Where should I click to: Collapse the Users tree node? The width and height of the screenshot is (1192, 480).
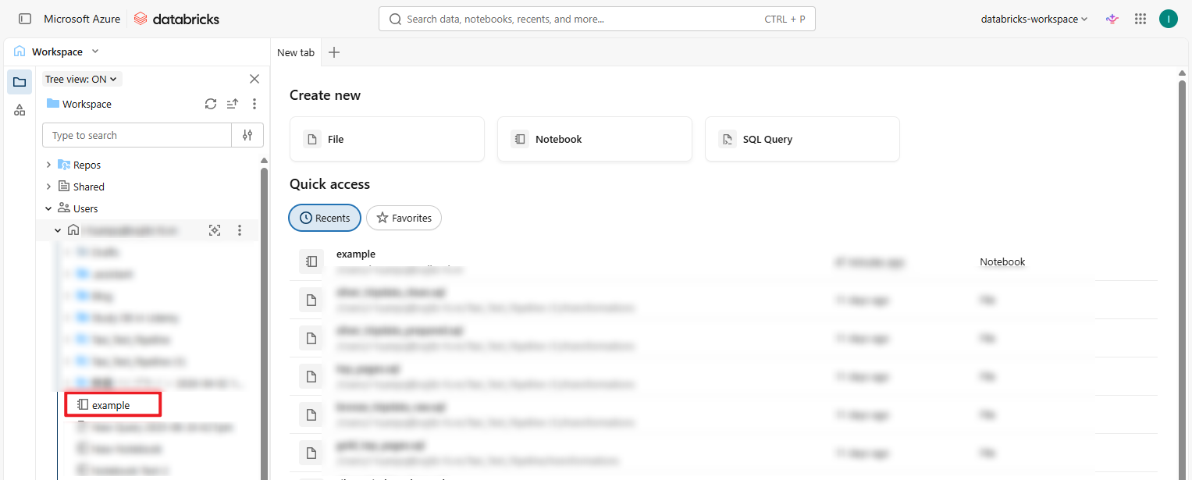(x=48, y=208)
